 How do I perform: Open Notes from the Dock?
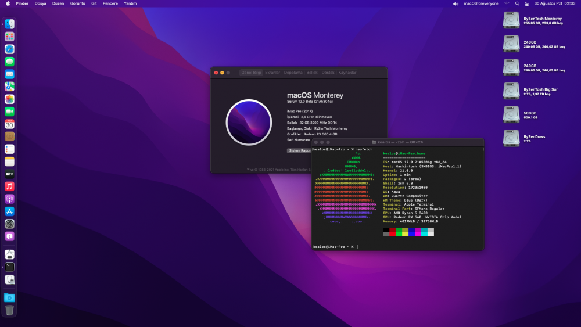click(x=10, y=161)
